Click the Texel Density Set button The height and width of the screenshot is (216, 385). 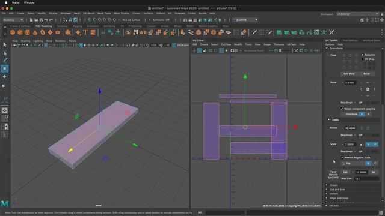click(374, 172)
